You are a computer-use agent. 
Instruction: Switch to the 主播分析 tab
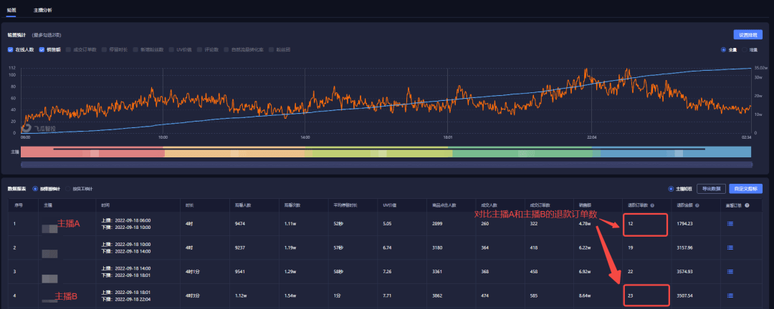[x=42, y=10]
